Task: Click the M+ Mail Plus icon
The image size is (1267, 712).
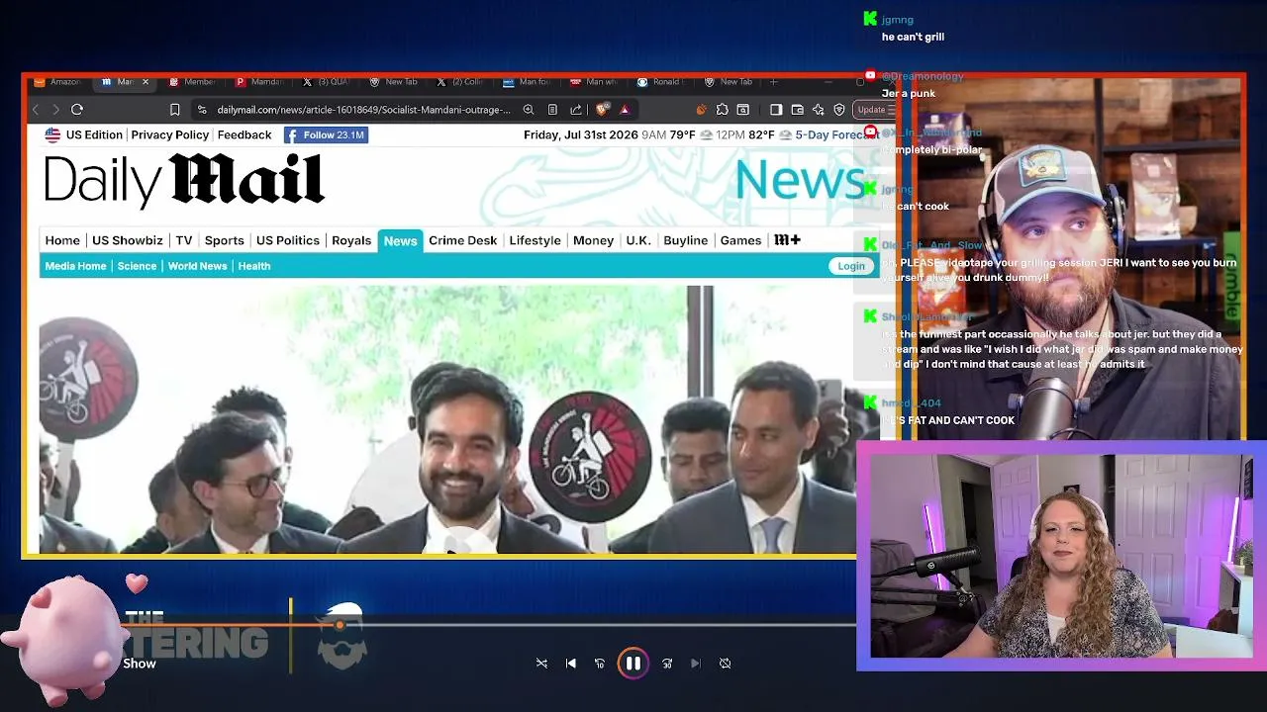Action: click(x=787, y=240)
